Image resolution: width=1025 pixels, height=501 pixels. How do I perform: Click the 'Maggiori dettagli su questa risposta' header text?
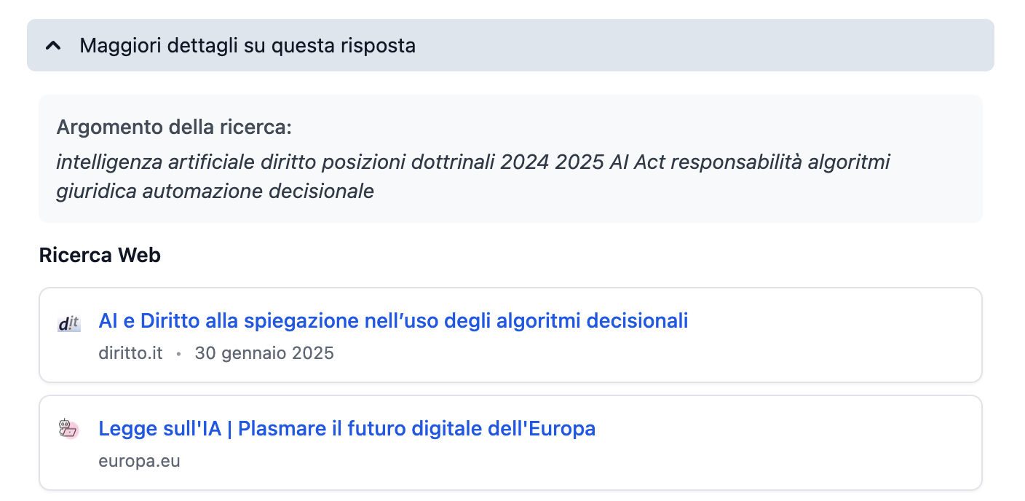click(248, 46)
